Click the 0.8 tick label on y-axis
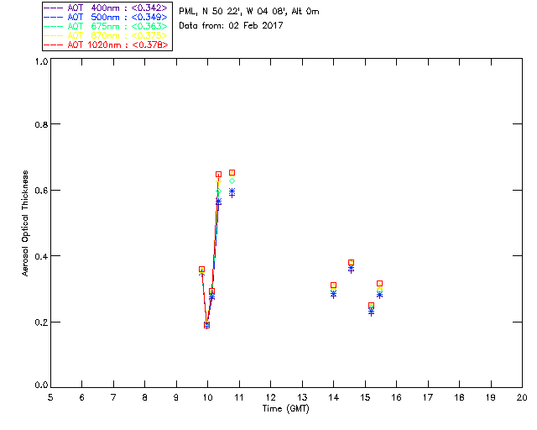The height and width of the screenshot is (430, 537). point(41,124)
